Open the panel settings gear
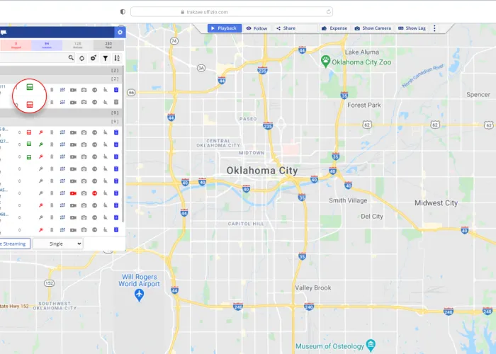The height and width of the screenshot is (354, 496). pyautogui.click(x=120, y=32)
